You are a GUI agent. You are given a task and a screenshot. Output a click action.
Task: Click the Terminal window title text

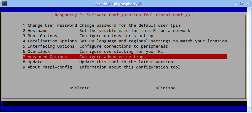pos(120,4)
